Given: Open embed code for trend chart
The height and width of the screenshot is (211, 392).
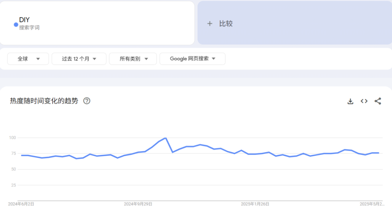Looking at the screenshot, I should click(x=364, y=101).
